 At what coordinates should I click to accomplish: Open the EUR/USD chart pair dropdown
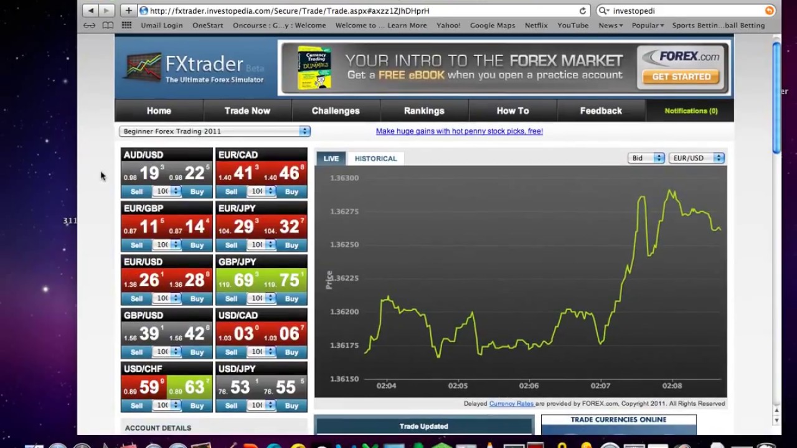696,158
